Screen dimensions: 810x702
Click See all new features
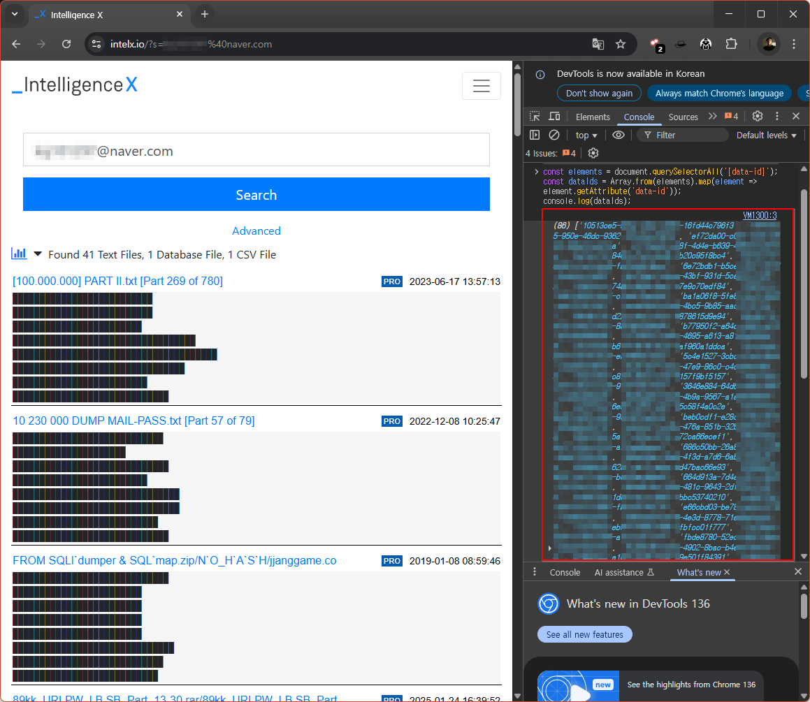click(585, 634)
